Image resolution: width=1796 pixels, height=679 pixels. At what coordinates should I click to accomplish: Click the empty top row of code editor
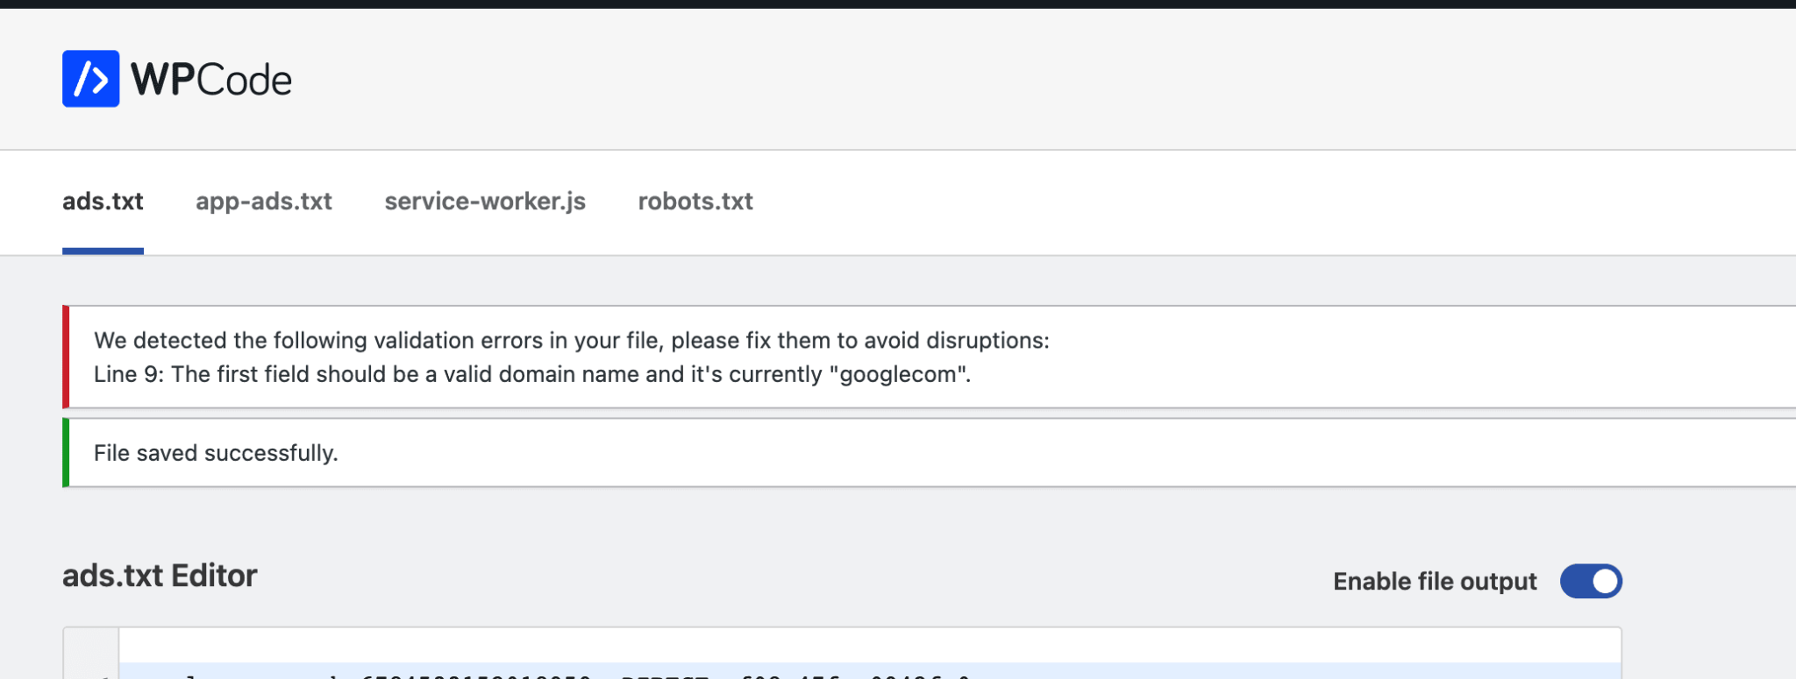(x=868, y=646)
